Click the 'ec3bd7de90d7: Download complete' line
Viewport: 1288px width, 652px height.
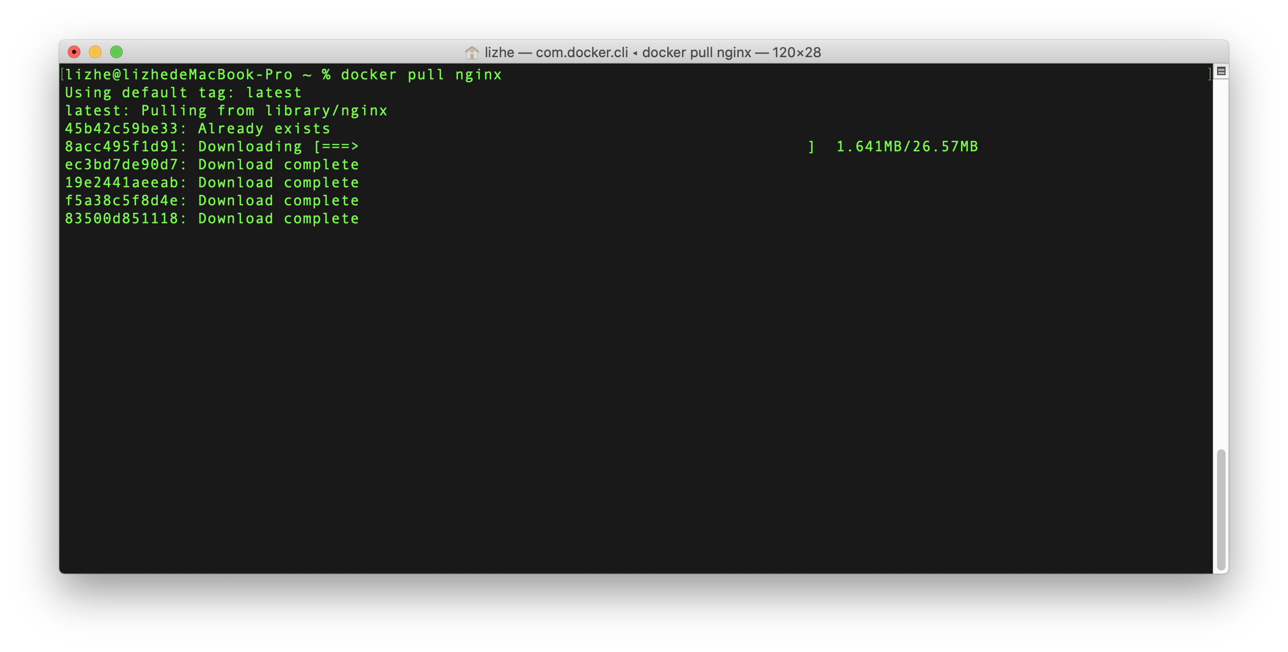pyautogui.click(x=212, y=165)
